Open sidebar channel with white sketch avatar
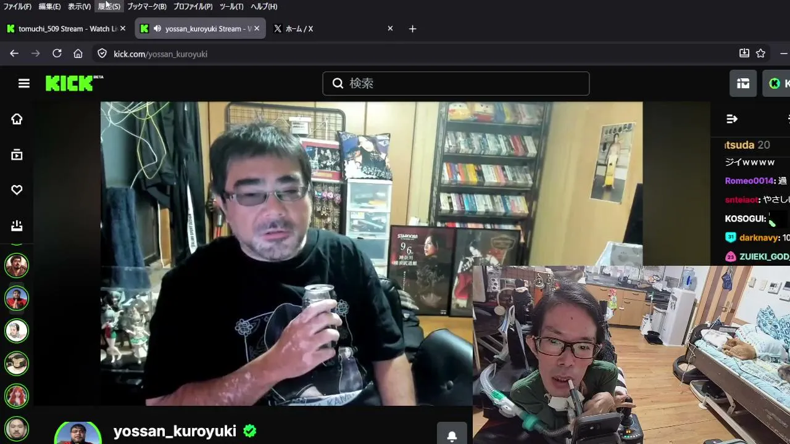The width and height of the screenshot is (790, 444). [17, 331]
